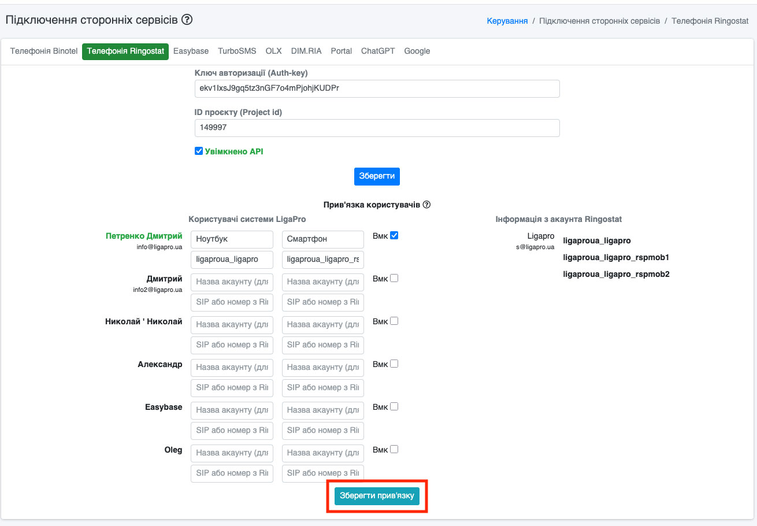Enable Вмк checkbox for Александр
This screenshot has width=757, height=526.
click(x=394, y=364)
